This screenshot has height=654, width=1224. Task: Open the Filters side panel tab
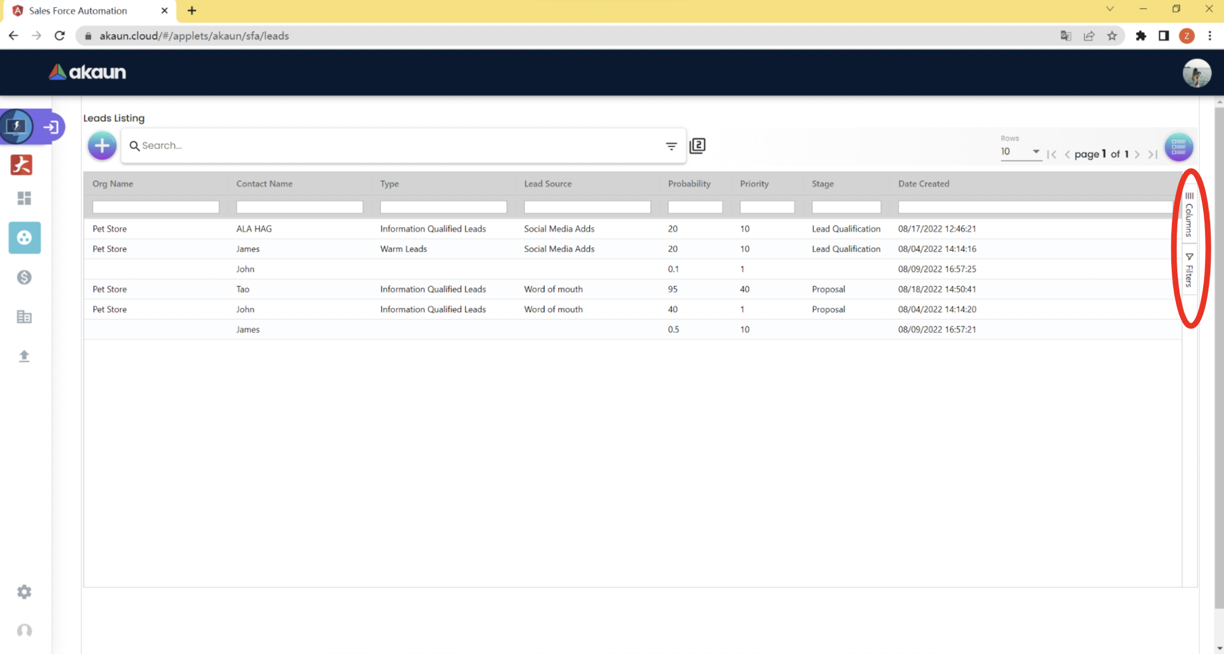[x=1189, y=270]
